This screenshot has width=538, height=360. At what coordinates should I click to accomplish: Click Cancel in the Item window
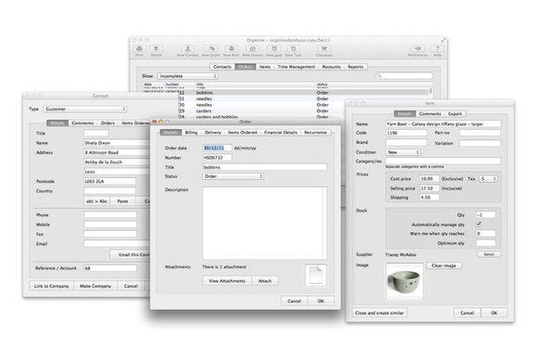tap(467, 313)
